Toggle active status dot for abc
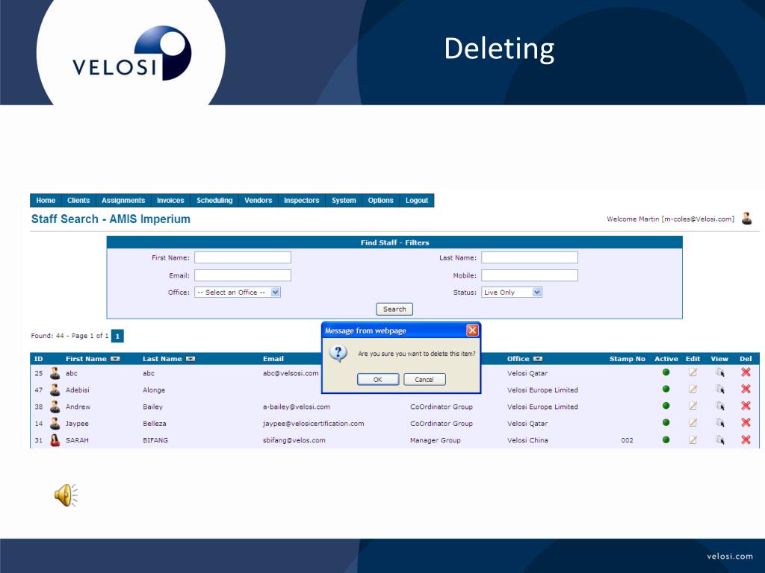The image size is (765, 573). [666, 372]
